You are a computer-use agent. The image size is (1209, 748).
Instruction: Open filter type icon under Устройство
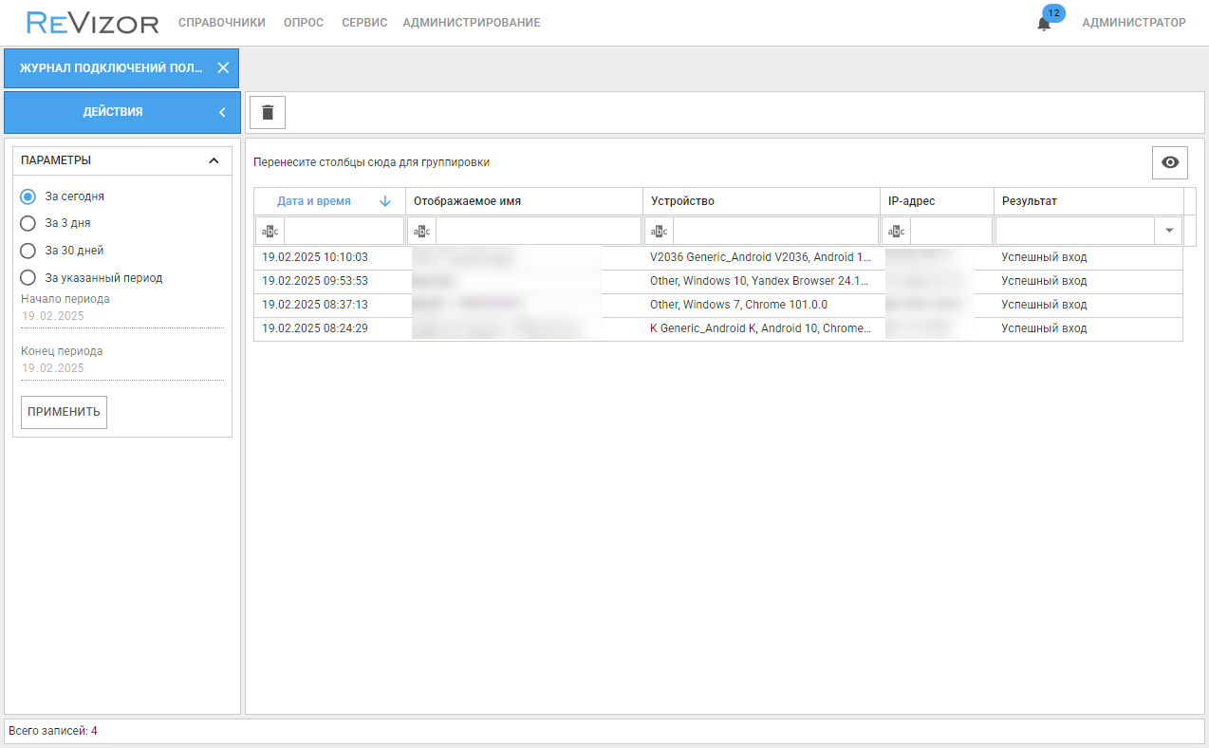click(660, 231)
